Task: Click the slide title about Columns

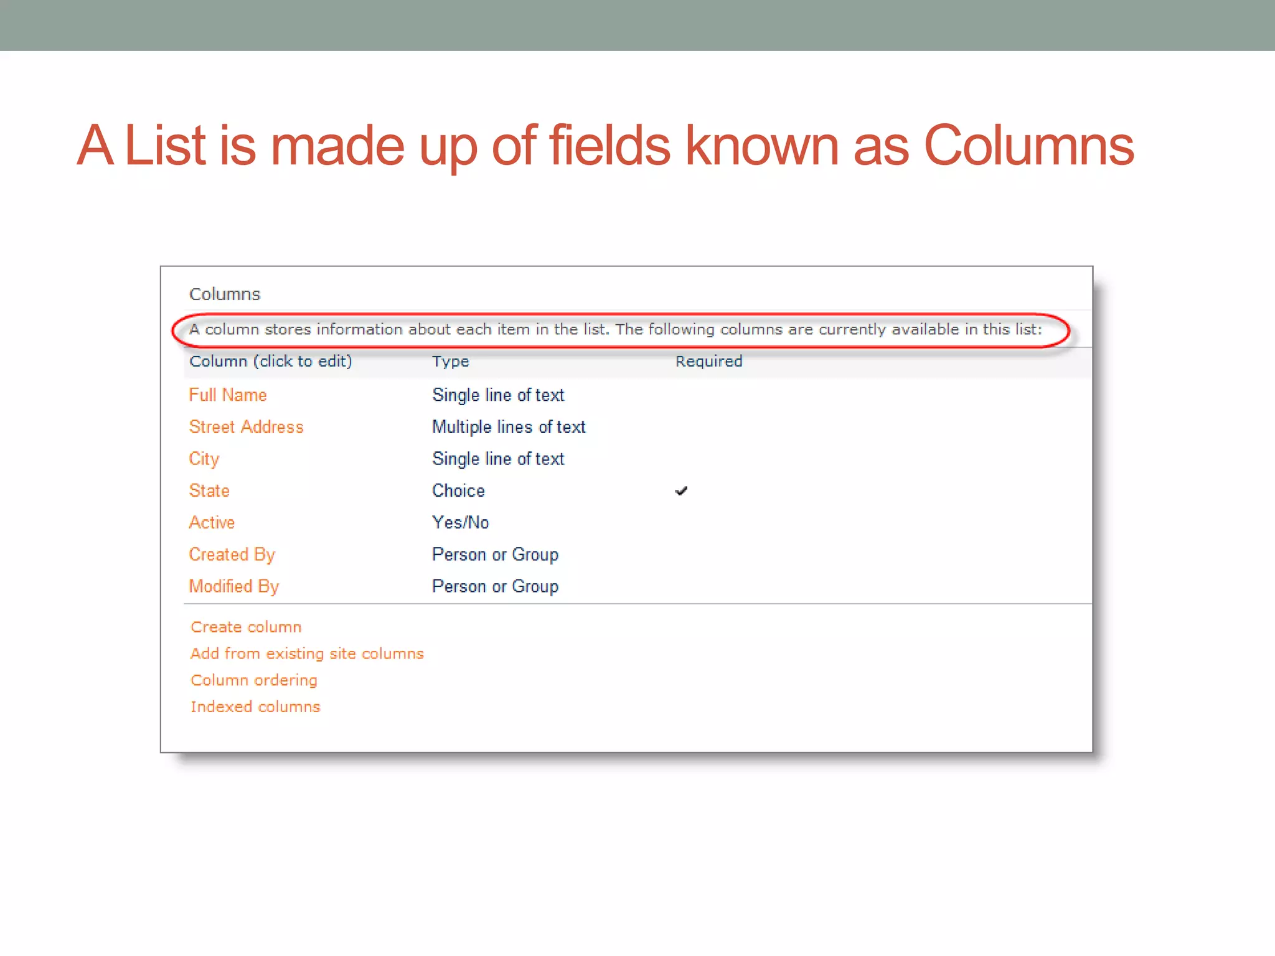Action: tap(605, 146)
